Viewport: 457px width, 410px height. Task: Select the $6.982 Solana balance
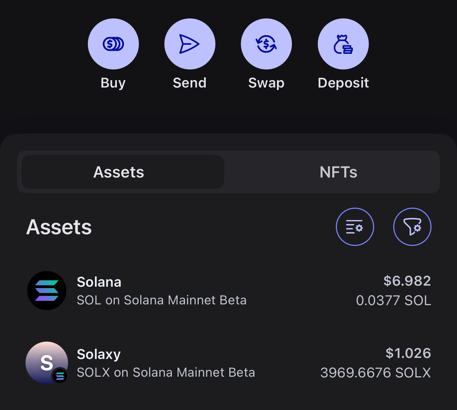click(x=407, y=281)
